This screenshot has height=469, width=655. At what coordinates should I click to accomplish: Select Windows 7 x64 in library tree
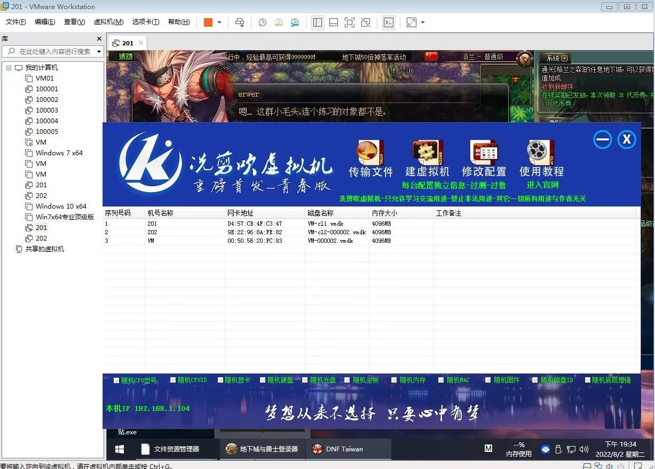[59, 153]
